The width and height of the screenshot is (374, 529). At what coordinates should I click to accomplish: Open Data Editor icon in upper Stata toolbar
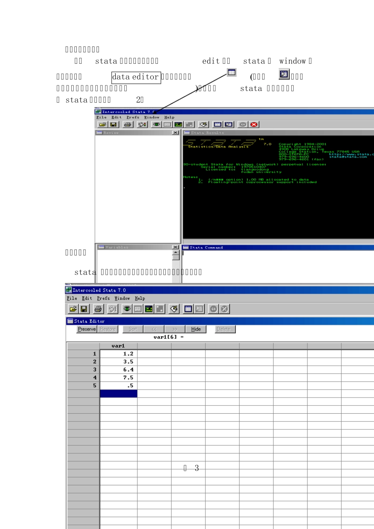click(x=218, y=124)
